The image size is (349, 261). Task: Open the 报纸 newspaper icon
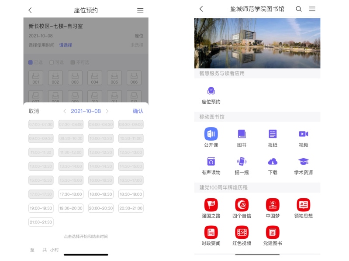(273, 134)
